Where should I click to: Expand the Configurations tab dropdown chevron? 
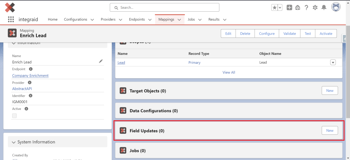point(92,20)
